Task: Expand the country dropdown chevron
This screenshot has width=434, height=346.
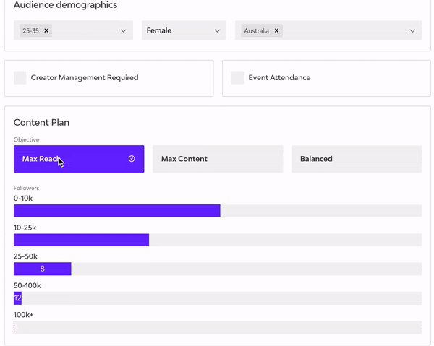Action: pos(413,31)
